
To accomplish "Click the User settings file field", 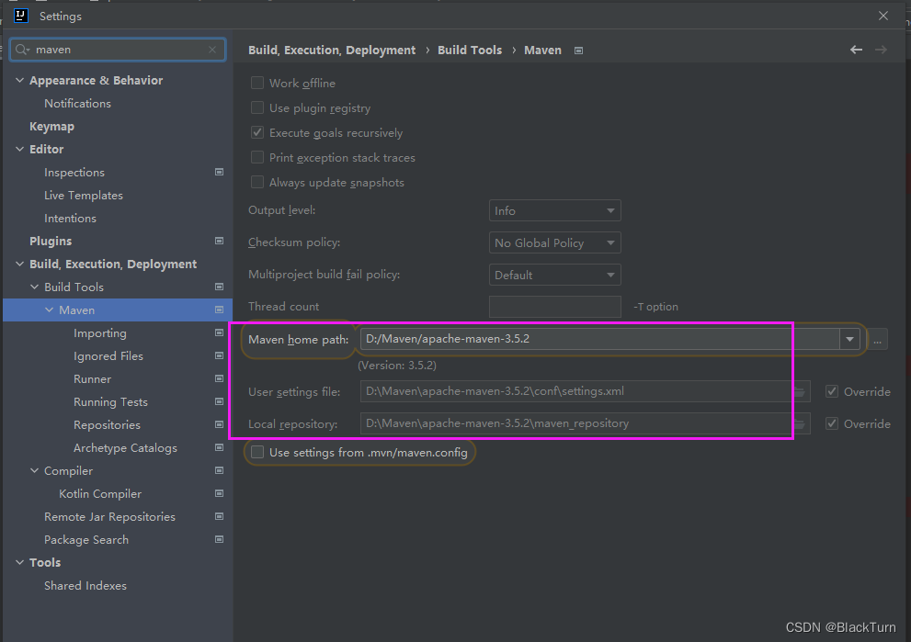I will [586, 392].
